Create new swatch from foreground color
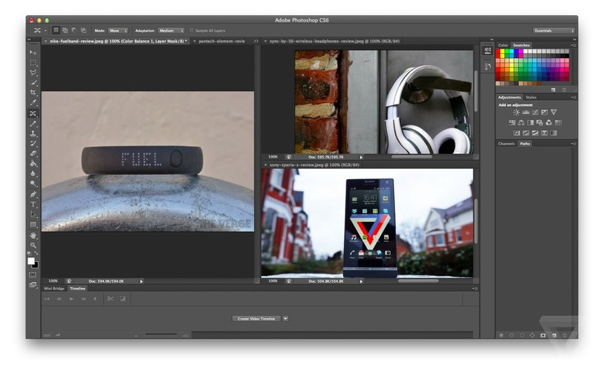Viewport: 604px width, 373px height. click(x=553, y=90)
